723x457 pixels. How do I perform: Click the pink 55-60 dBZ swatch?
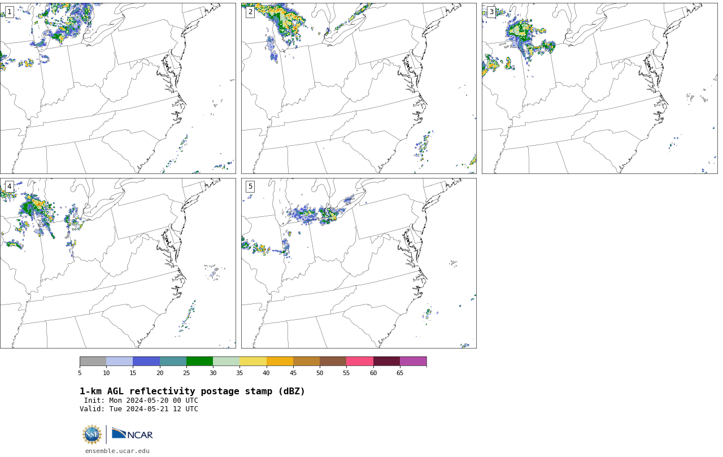(360, 362)
